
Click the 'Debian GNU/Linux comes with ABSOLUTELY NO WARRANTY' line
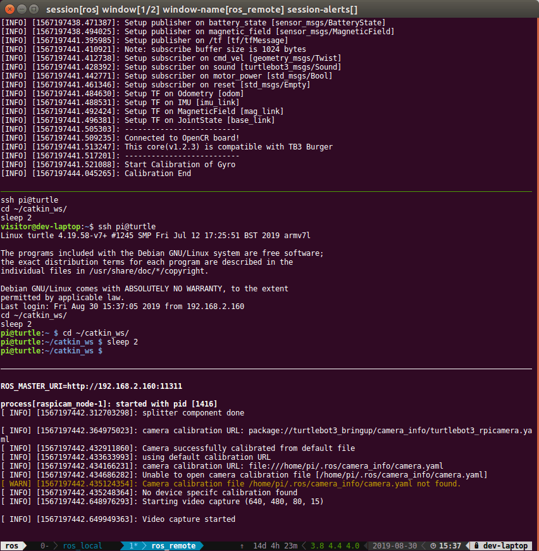pyautogui.click(x=145, y=289)
